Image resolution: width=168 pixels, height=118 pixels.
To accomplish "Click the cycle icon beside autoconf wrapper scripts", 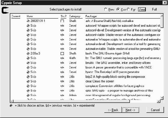I will [28, 26].
